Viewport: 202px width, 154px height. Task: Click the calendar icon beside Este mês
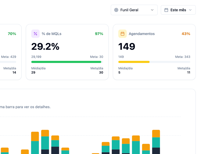166,10
